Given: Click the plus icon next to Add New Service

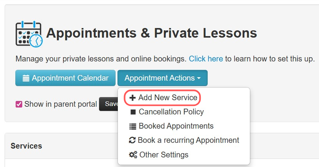Looking at the screenshot, I should [133, 98].
